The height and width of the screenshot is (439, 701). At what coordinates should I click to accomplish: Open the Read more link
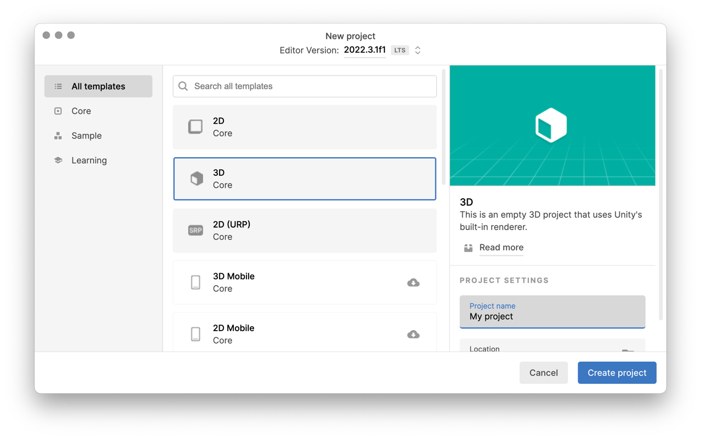point(501,247)
